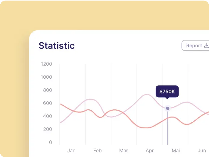Select the Jan month label
209x157 pixels.
coord(71,151)
